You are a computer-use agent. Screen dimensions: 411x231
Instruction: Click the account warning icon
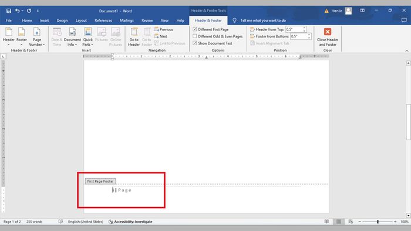326,11
